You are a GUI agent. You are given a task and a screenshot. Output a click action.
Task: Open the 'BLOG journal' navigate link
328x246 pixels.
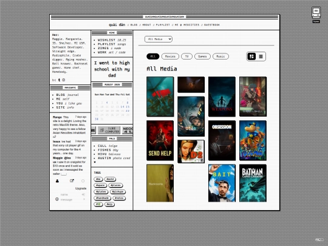pos(67,95)
